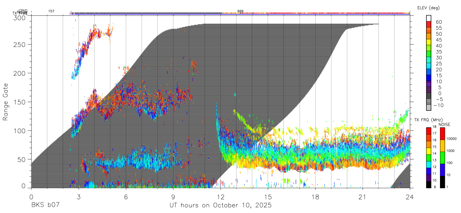461x213 pixels.
Task: Click the '10000' NOISE scale label
Action: pos(452,139)
